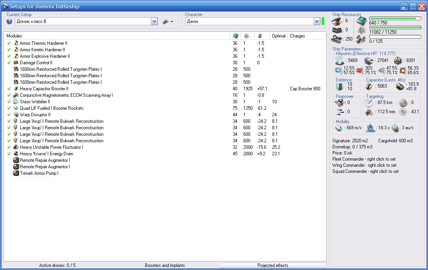The width and height of the screenshot is (428, 270).
Task: Open the ship setup menu icon
Action: 166,21
